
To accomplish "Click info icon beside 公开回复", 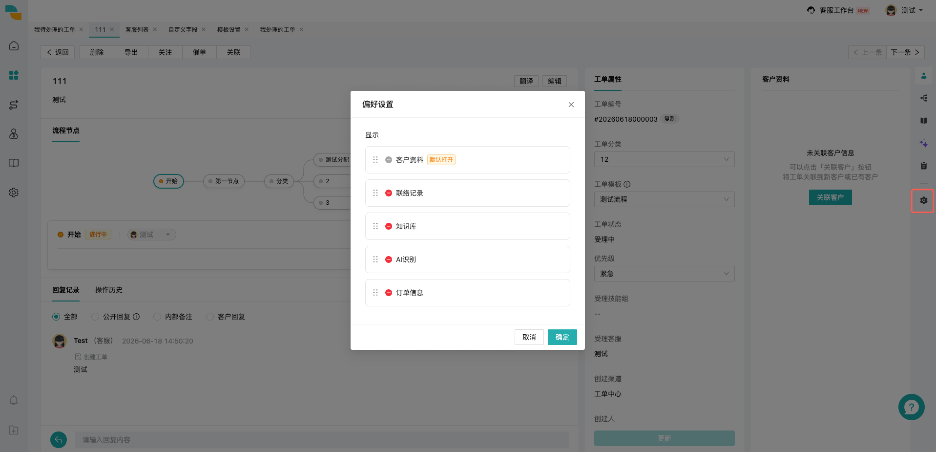I will (x=136, y=317).
